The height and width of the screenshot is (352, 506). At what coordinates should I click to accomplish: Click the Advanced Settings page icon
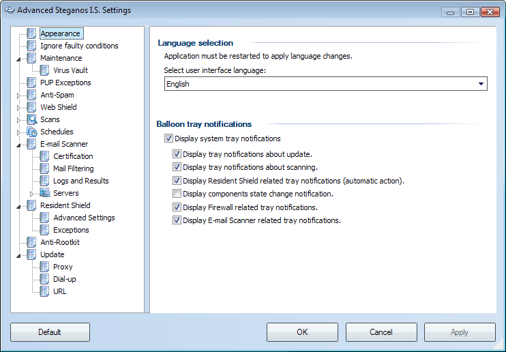(44, 218)
